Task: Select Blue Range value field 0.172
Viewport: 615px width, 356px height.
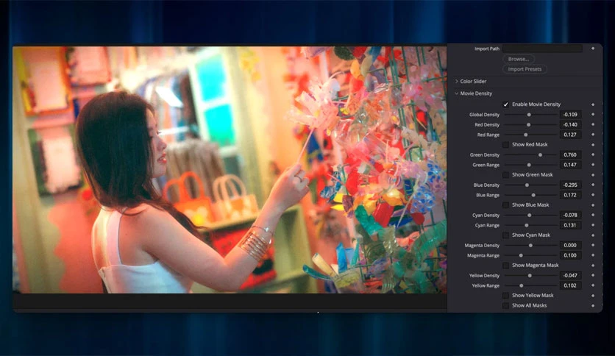Action: pos(570,195)
